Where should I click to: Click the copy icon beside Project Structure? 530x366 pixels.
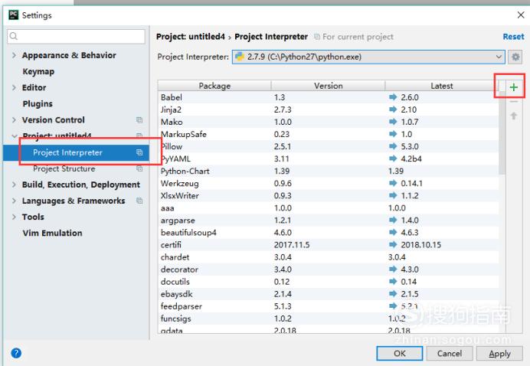tap(139, 168)
